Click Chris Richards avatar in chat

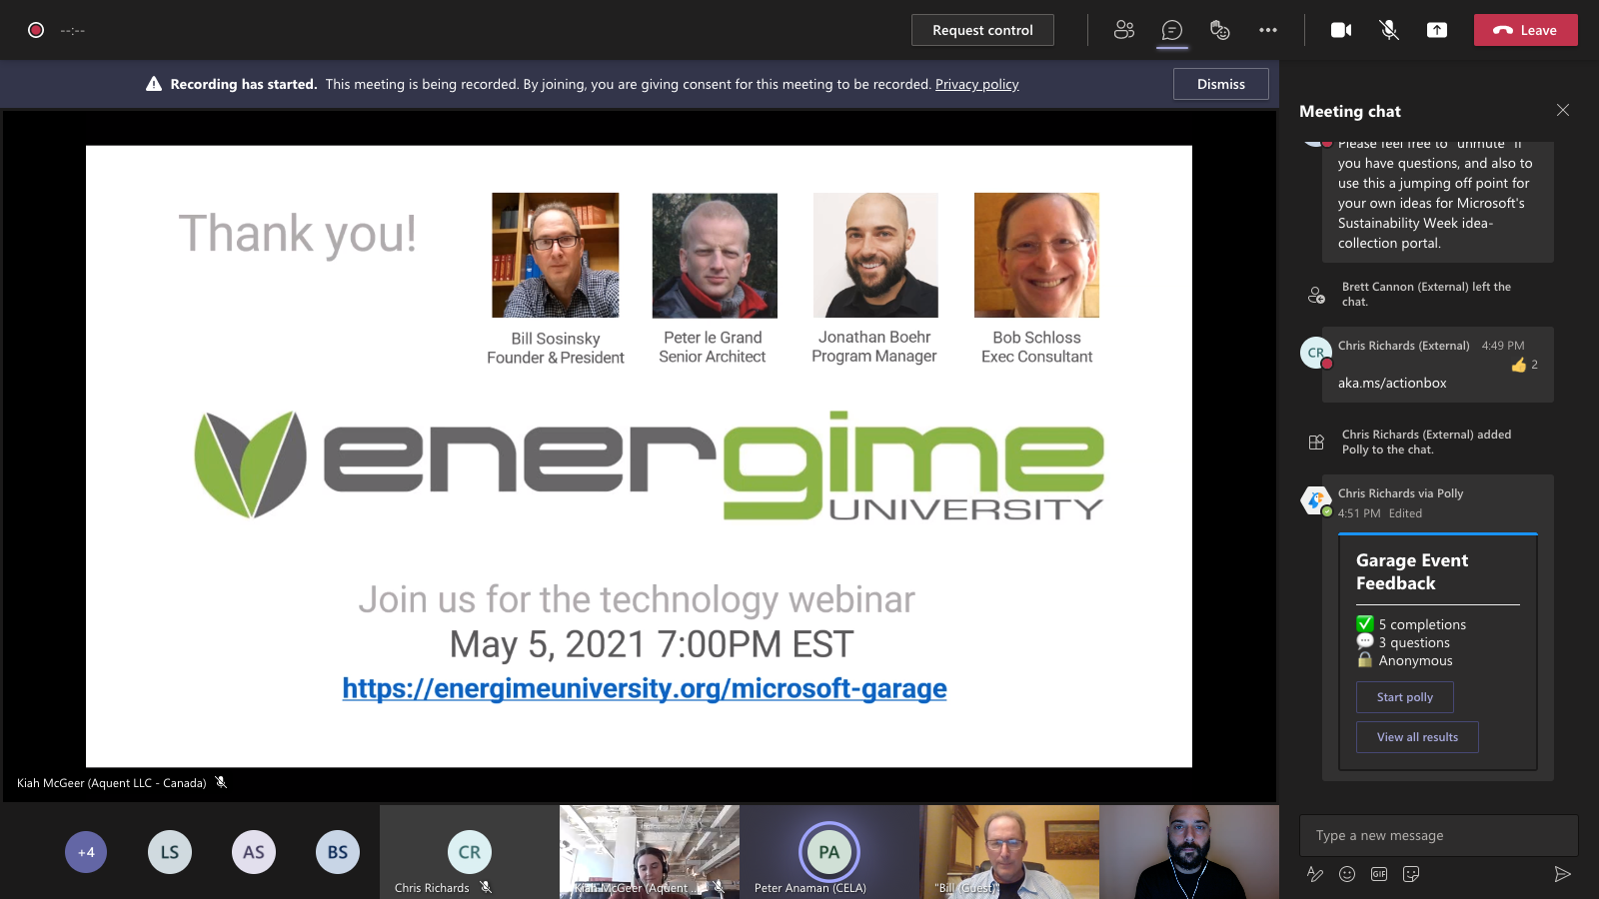(1316, 353)
